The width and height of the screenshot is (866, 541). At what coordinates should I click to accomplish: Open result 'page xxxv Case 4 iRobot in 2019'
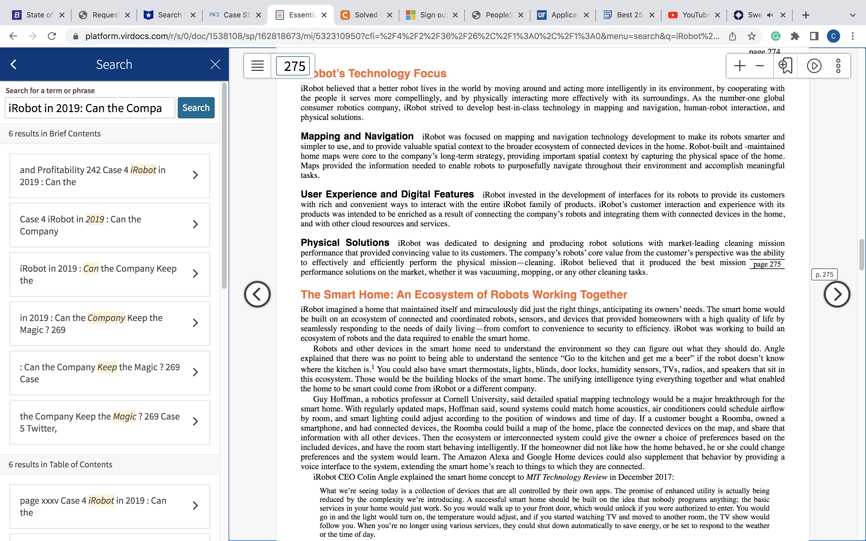[x=109, y=506]
